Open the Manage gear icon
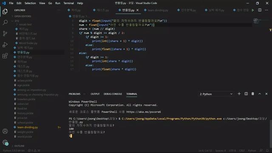 5,142
